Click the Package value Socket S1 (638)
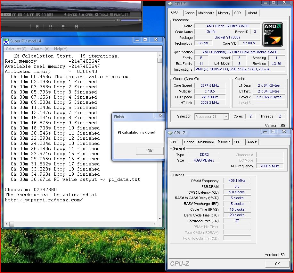This screenshot has height=273, width=294. (227, 37)
